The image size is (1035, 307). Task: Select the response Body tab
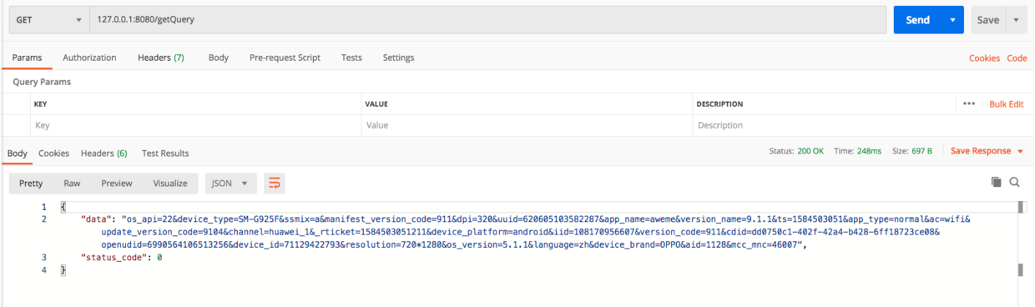(x=18, y=153)
